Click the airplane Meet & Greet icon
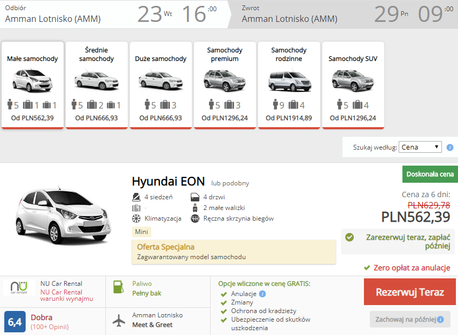Image resolution: width=458 pixels, height=335 pixels. 119,321
